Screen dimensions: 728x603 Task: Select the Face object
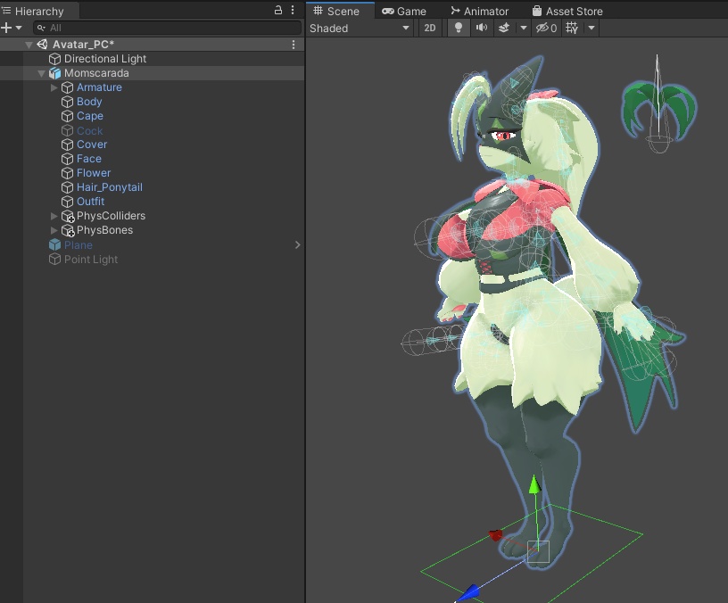coord(89,159)
